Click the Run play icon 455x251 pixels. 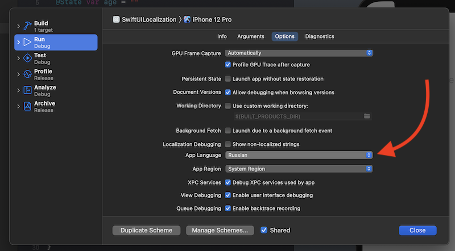(x=27, y=43)
